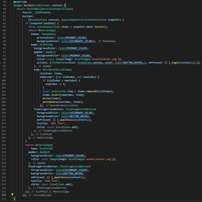Click the '// FutureBuilder' closing comment
Screen dimensions: 202x202
40,195
